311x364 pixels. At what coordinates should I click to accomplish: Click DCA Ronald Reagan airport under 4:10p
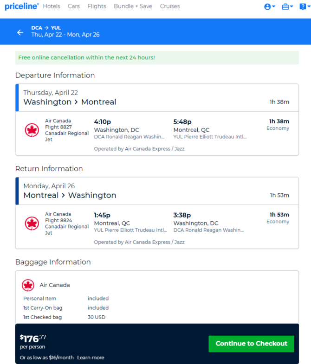[129, 137]
